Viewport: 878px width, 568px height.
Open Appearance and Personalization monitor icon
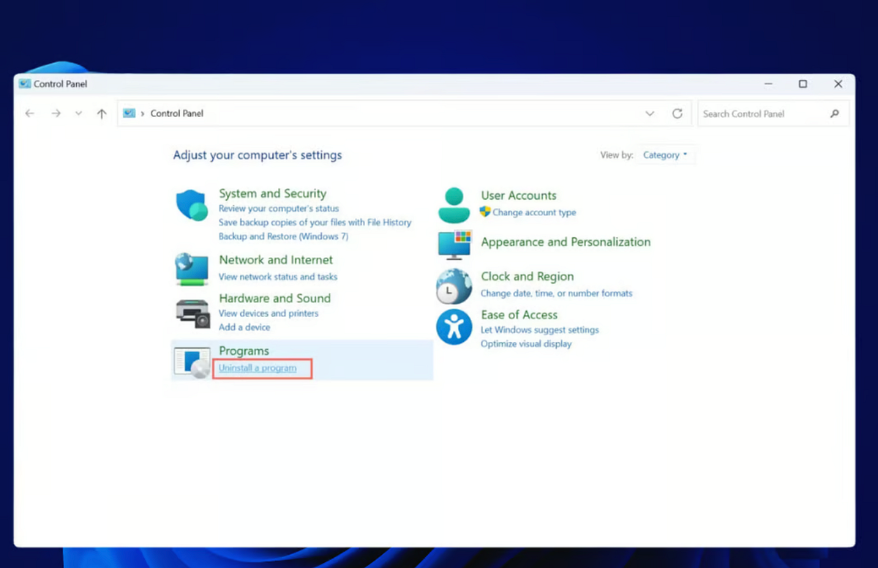tap(454, 245)
